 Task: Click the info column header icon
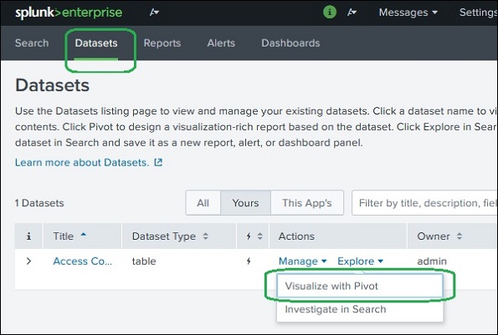(28, 236)
